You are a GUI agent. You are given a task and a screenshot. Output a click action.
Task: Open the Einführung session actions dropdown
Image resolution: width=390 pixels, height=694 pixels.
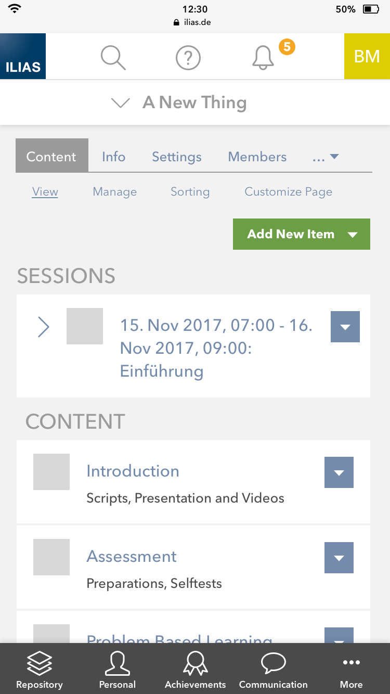coord(345,327)
